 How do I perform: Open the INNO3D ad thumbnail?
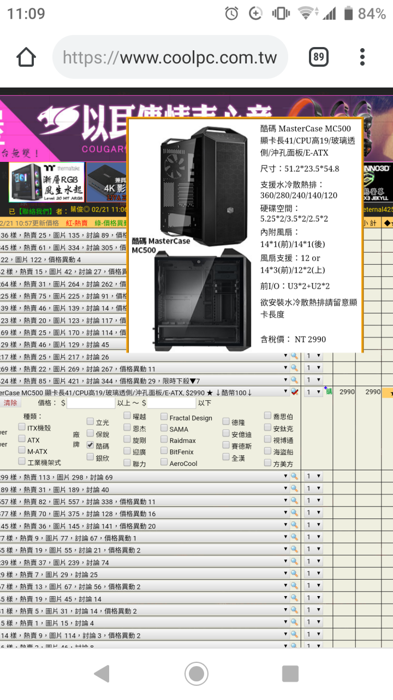click(377, 182)
